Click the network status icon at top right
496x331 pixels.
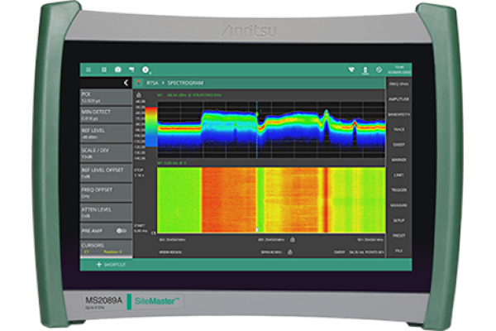(x=351, y=70)
